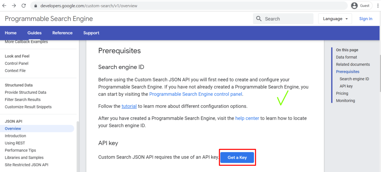381x172 pixels.
Task: Click the Sign in link
Action: click(x=366, y=19)
